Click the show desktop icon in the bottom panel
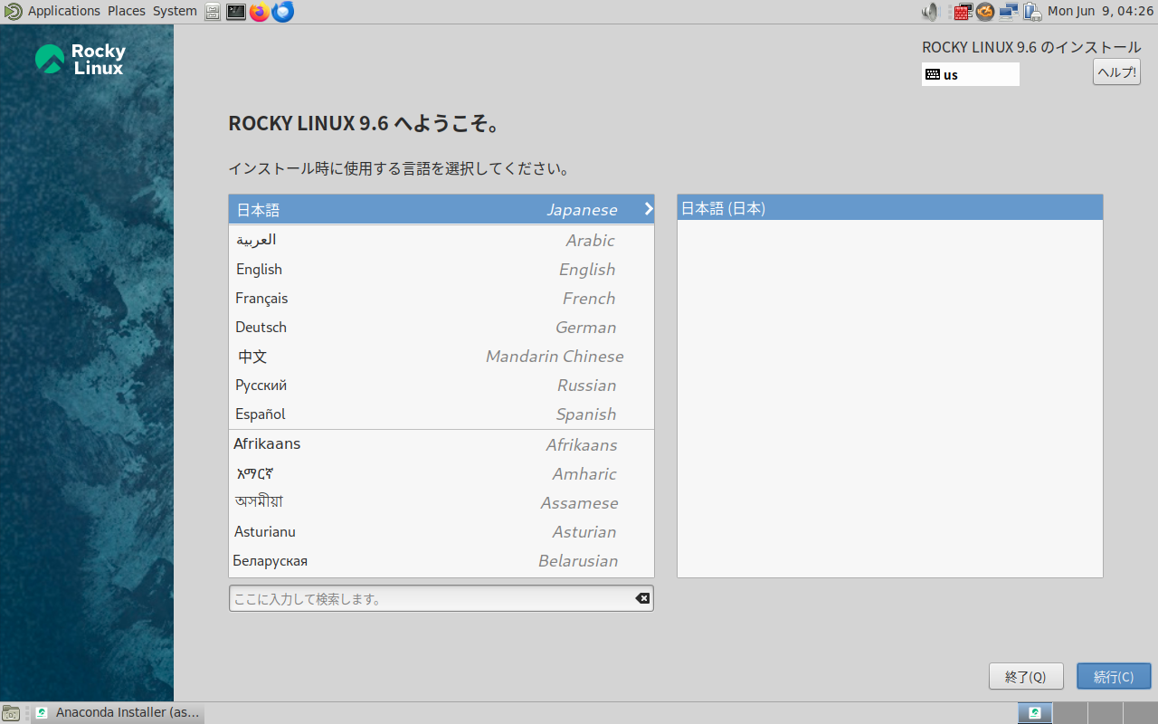This screenshot has height=724, width=1158. tap(11, 713)
